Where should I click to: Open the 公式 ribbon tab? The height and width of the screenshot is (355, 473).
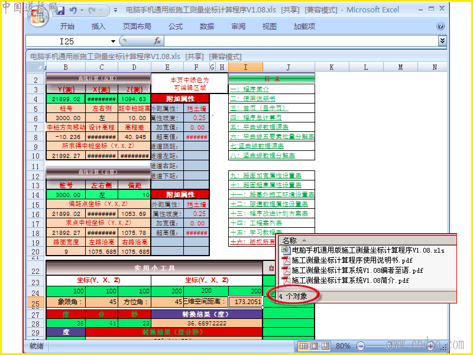click(176, 27)
